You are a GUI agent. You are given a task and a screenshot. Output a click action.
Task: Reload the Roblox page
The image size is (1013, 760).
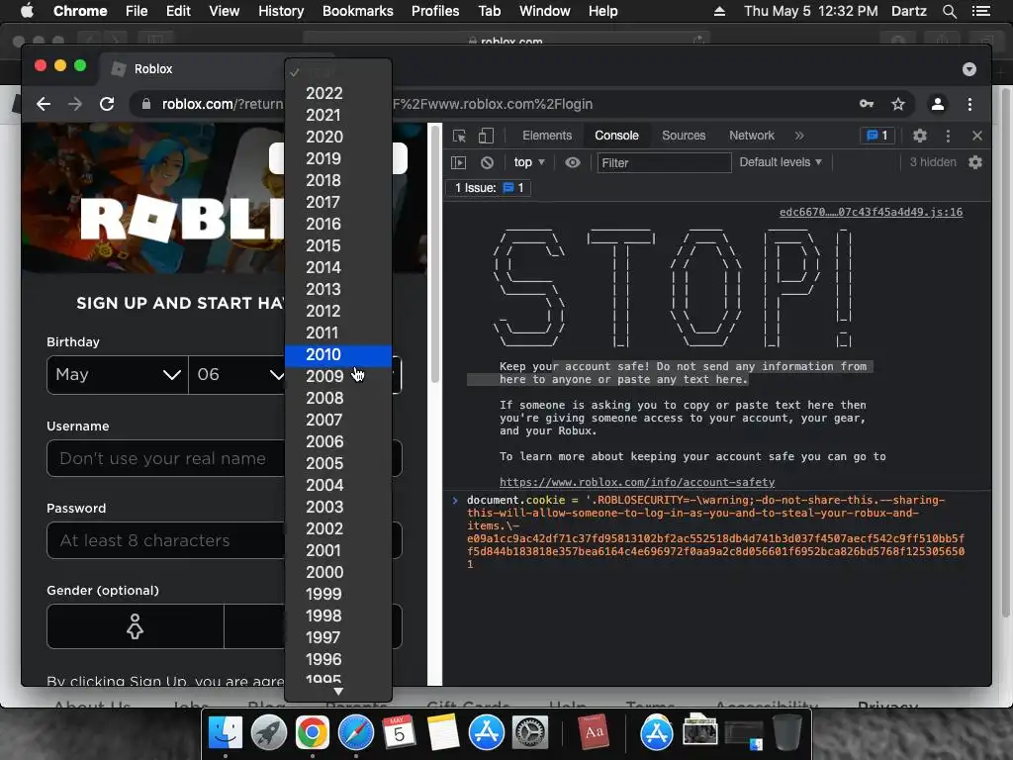click(107, 104)
